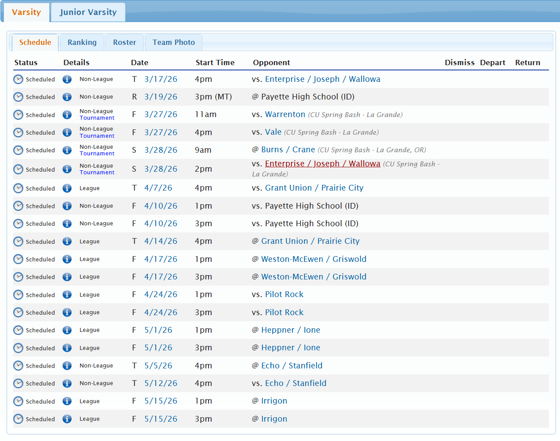Open Weston-McEwen / Griswold 3pm opponent link
This screenshot has width=560, height=441.
point(314,277)
